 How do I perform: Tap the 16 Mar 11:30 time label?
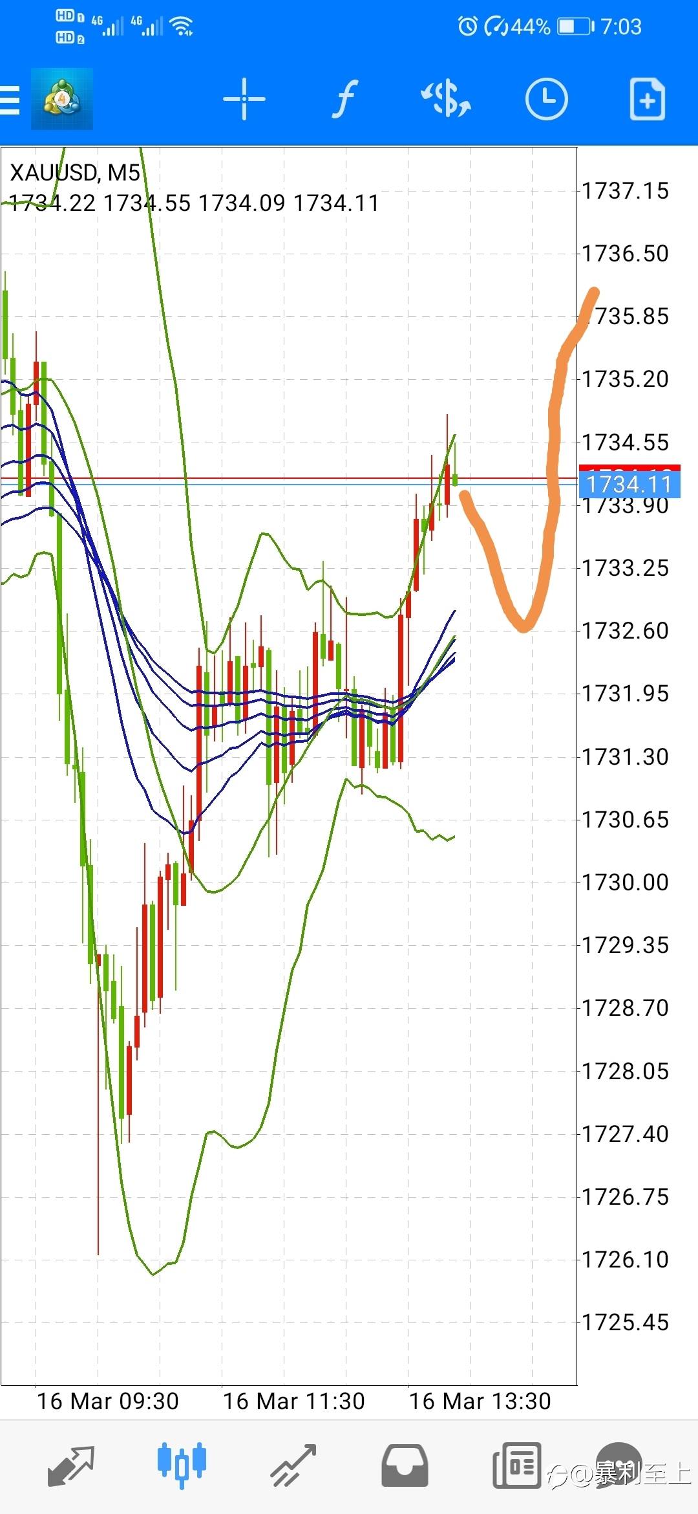tap(294, 1401)
